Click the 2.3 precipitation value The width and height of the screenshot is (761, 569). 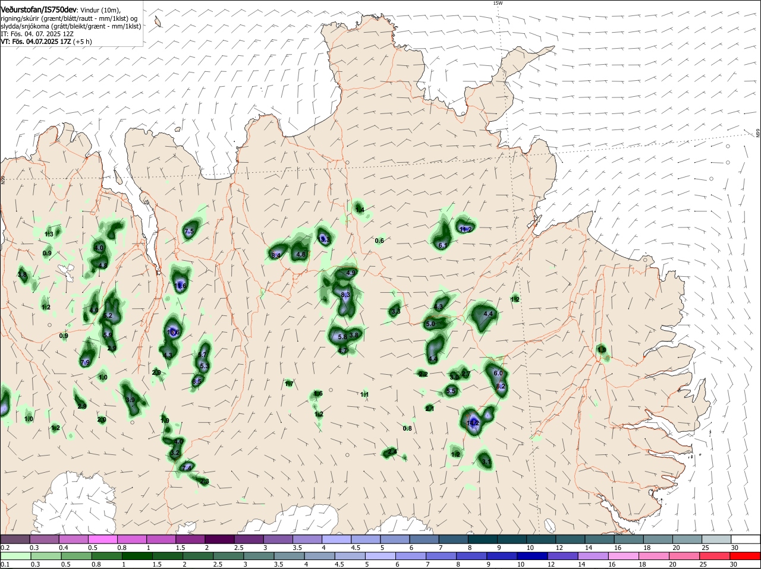coord(204,481)
